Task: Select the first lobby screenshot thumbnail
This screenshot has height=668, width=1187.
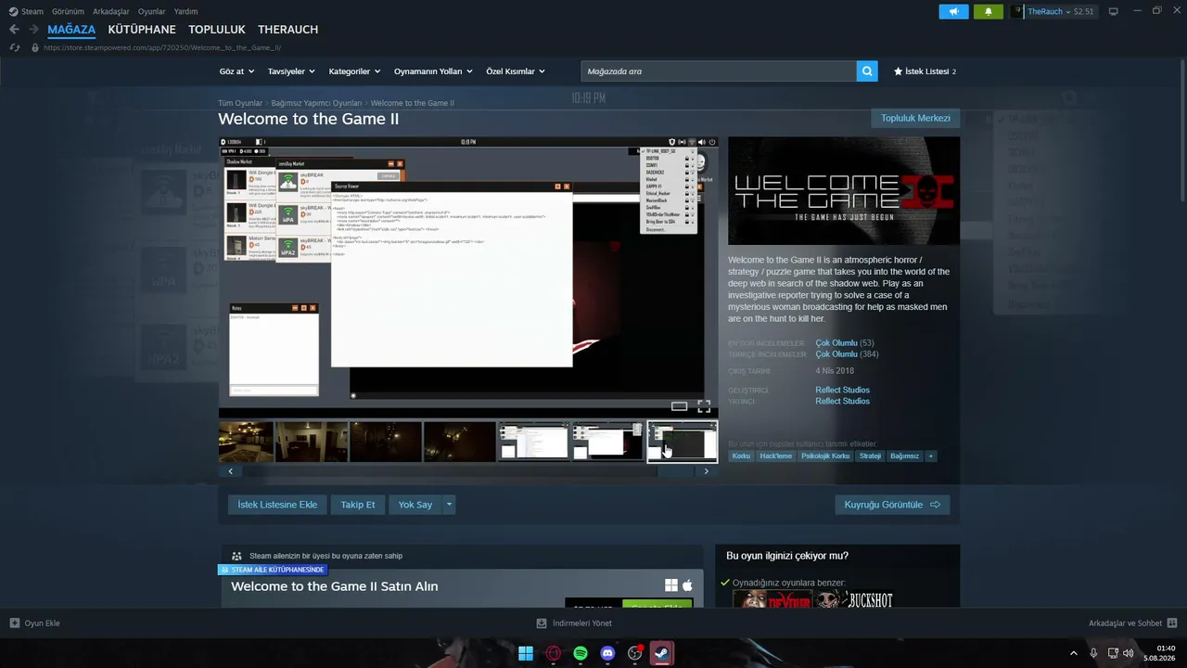Action: tap(246, 442)
